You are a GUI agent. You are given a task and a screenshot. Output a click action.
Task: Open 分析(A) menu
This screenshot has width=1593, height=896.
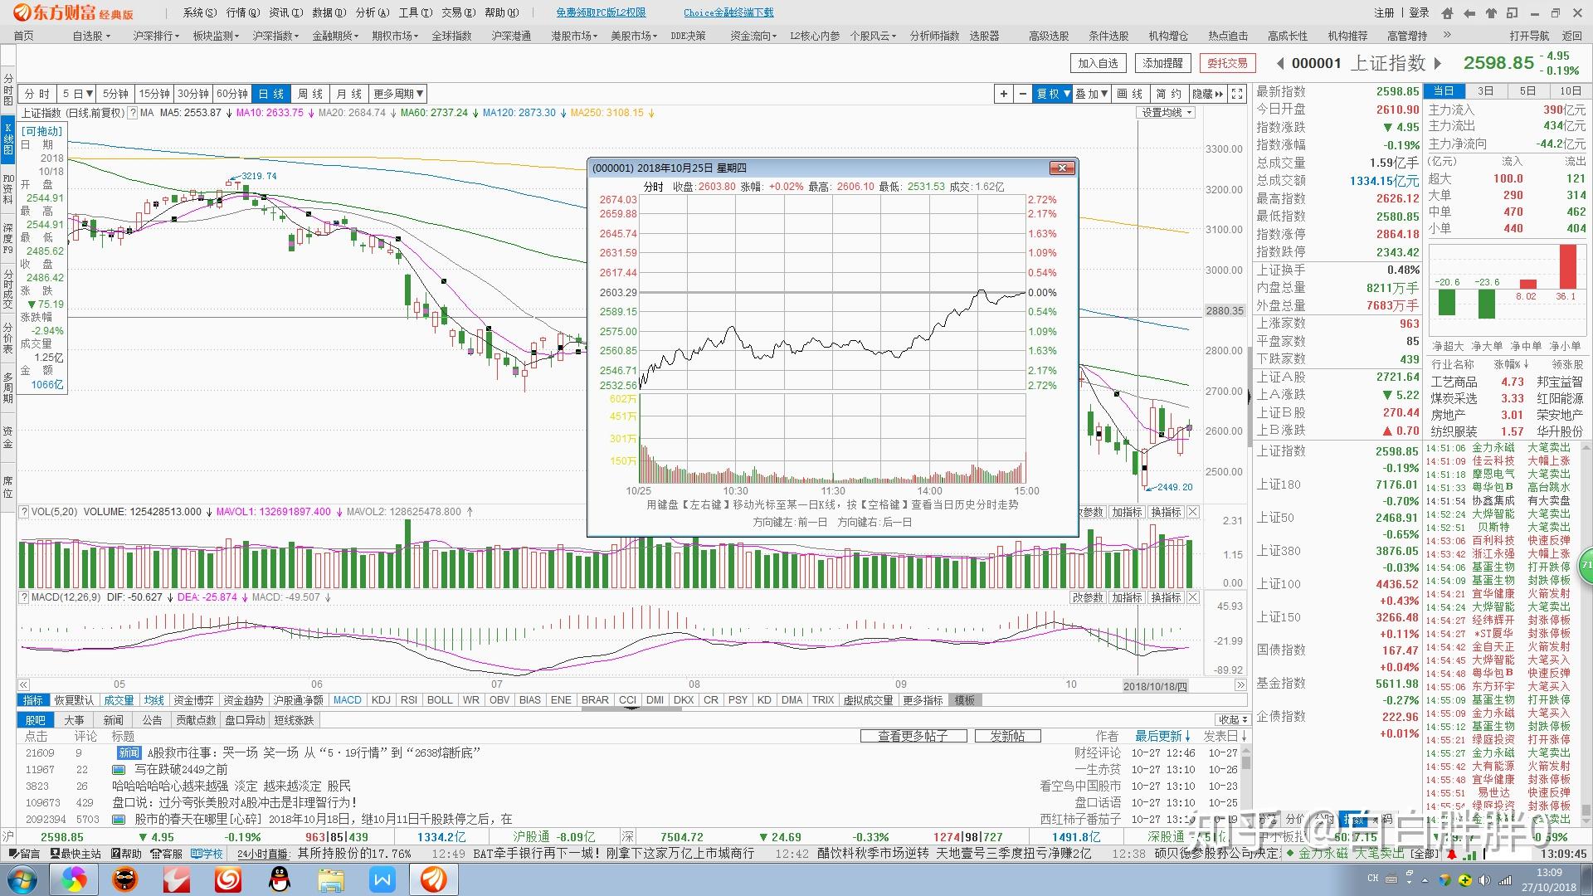point(372,12)
